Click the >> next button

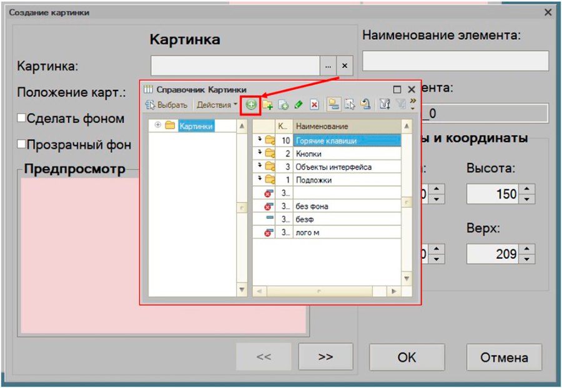pos(325,357)
